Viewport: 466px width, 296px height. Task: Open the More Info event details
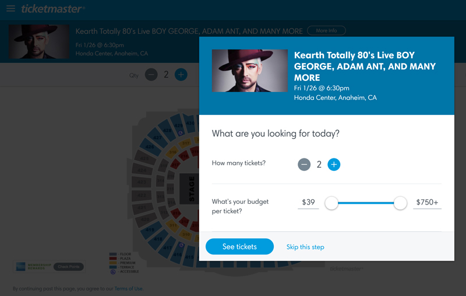pyautogui.click(x=326, y=30)
